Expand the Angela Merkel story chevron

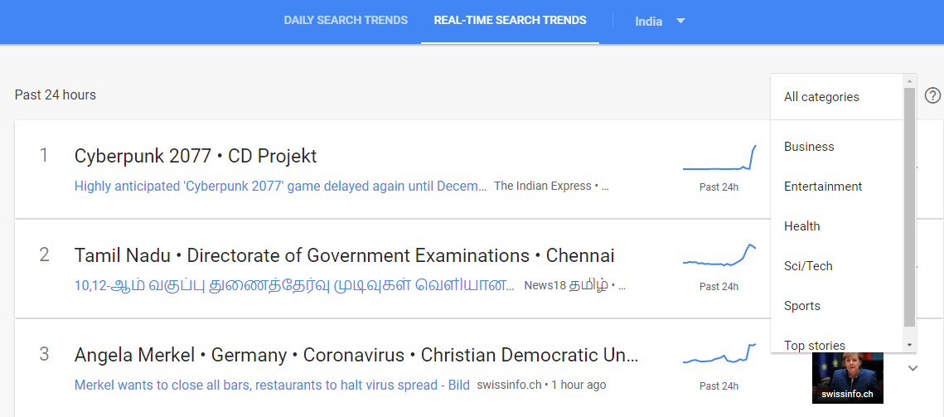pyautogui.click(x=913, y=368)
